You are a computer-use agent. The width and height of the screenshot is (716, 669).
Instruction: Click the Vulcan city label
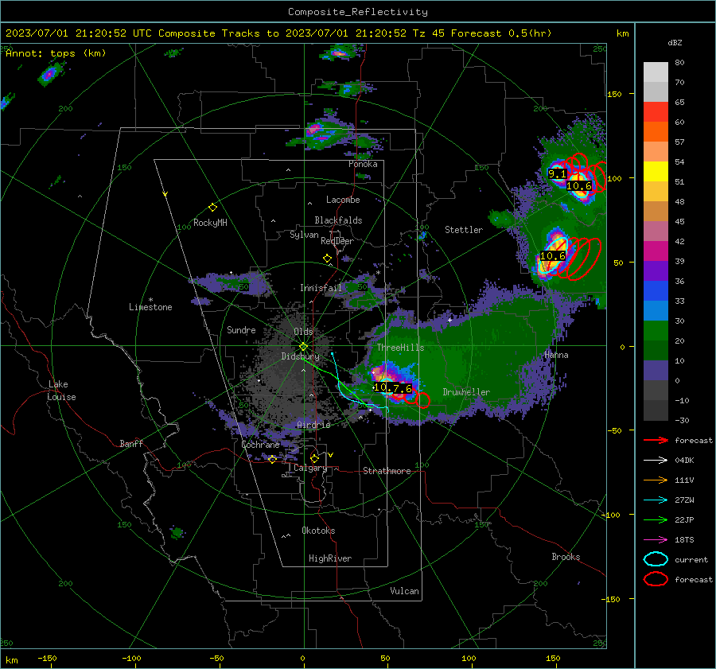point(404,591)
